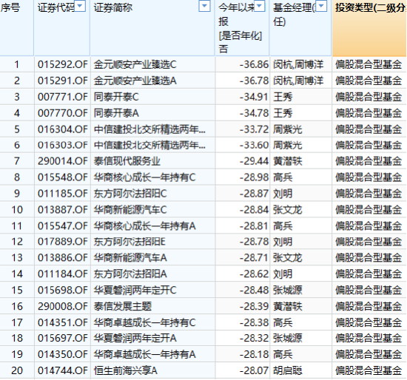This screenshot has height=380, width=407.
Task: Select code cell 014744.OF
Action: click(63, 370)
